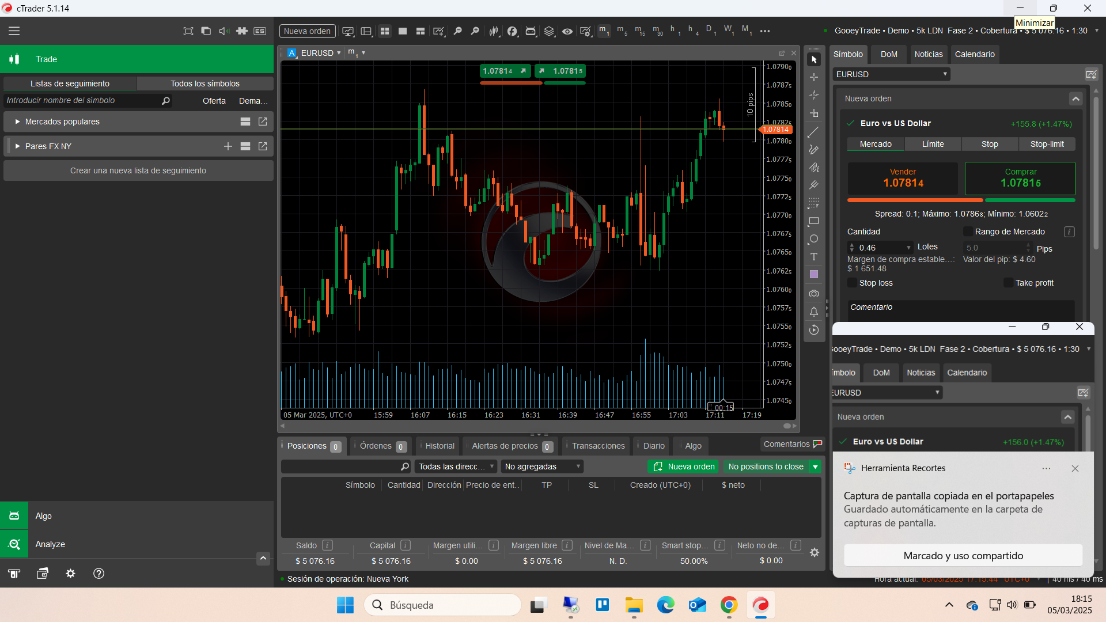Enable the Rango de Mercado checkbox
The height and width of the screenshot is (622, 1106).
point(968,232)
